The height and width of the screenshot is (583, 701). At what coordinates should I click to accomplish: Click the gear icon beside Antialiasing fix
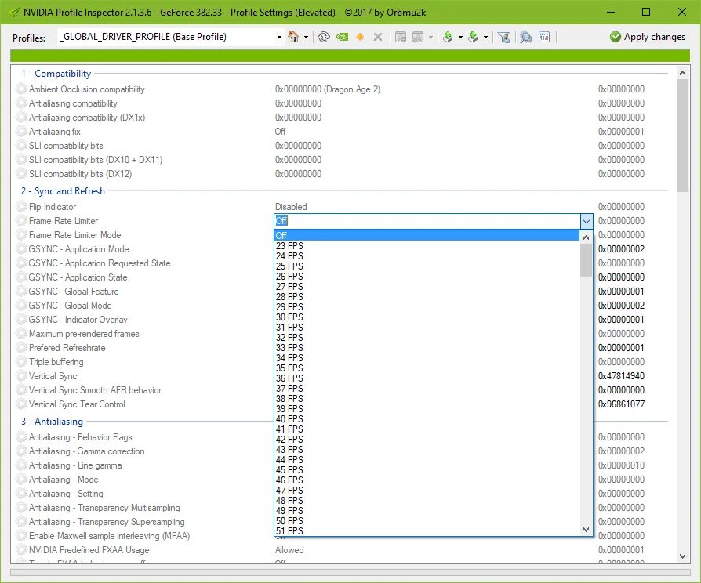(x=21, y=132)
